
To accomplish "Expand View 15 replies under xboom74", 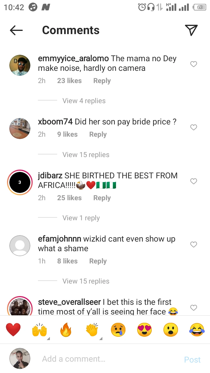I will [x=86, y=155].
